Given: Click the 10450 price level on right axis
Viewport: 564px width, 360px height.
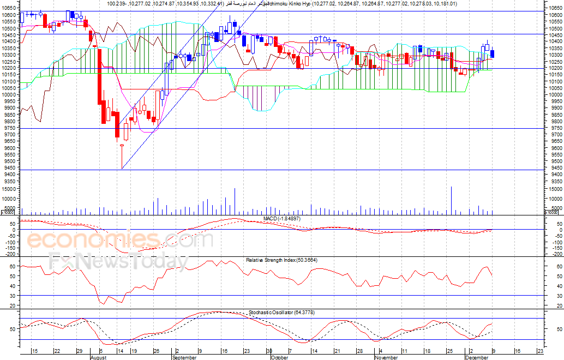Looking at the screenshot, I should click(555, 35).
